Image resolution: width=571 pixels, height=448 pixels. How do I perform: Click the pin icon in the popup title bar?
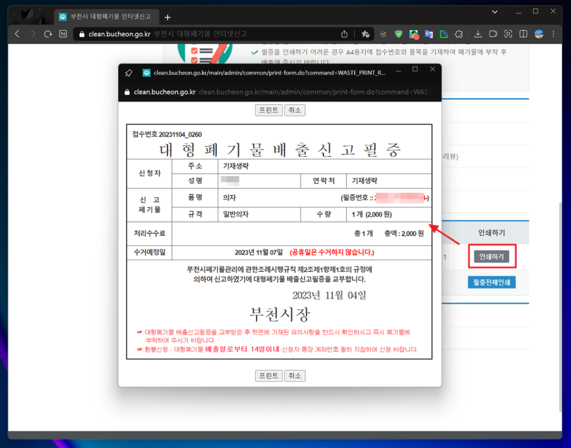coord(128,73)
